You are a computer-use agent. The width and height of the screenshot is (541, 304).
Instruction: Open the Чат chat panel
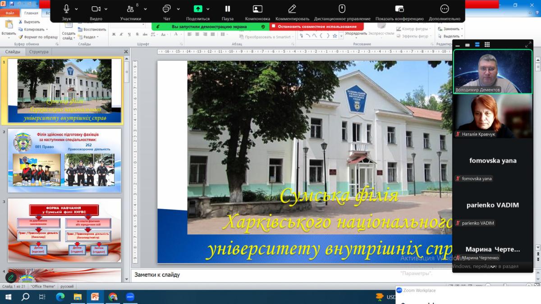pyautogui.click(x=167, y=12)
